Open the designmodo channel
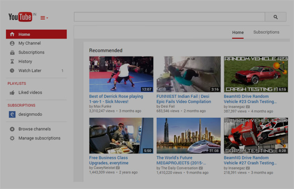Viewport: 294px width, 189px height. pos(30,114)
